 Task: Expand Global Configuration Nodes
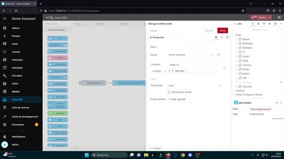[233, 95]
